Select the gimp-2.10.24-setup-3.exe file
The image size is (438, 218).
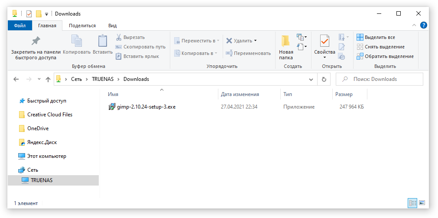coord(146,107)
